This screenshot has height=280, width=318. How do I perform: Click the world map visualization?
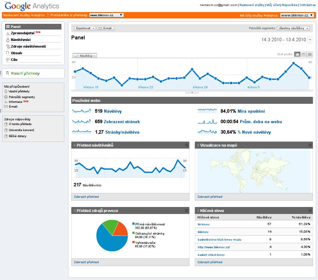pos(254,171)
